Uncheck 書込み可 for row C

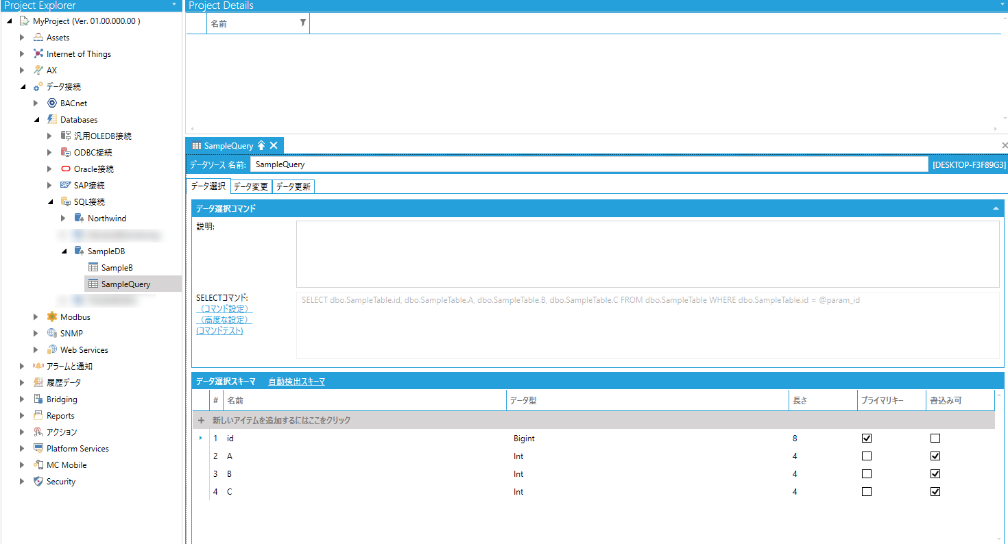tap(935, 492)
